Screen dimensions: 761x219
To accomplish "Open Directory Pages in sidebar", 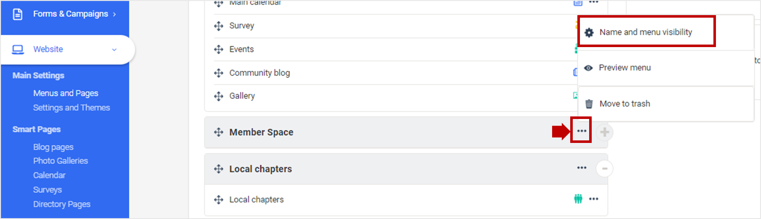I will (62, 204).
